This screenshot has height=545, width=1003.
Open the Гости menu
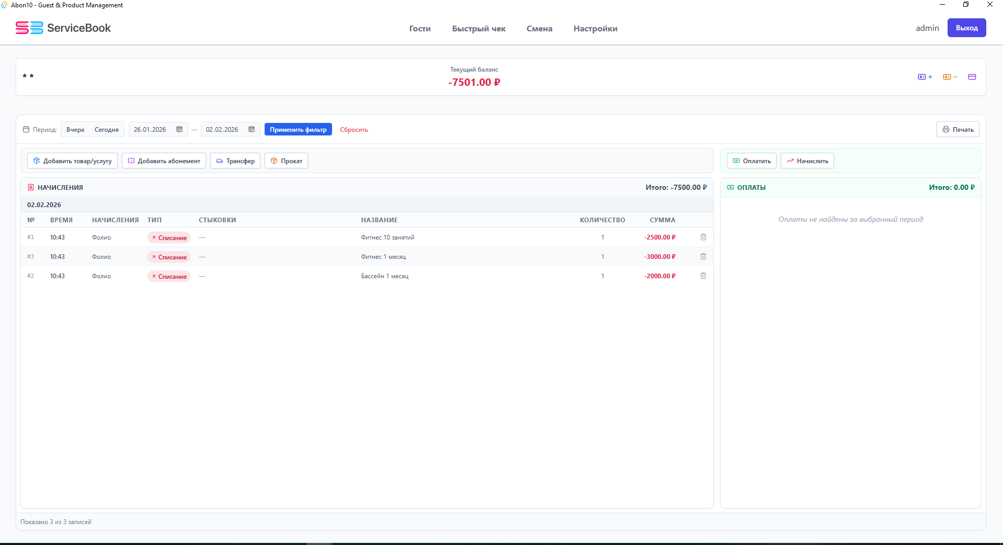[x=420, y=29]
